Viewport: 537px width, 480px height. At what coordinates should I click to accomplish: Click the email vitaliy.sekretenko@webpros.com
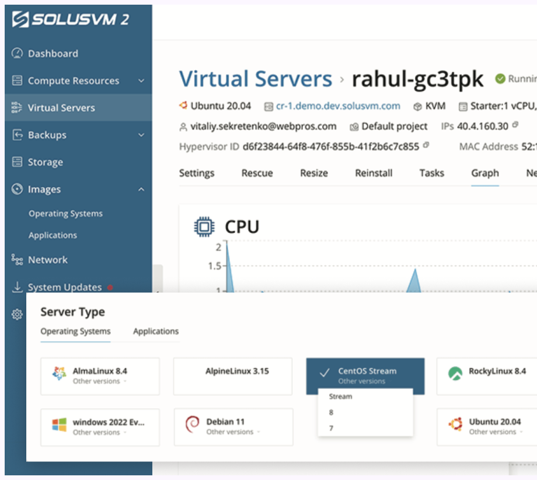[x=263, y=127]
